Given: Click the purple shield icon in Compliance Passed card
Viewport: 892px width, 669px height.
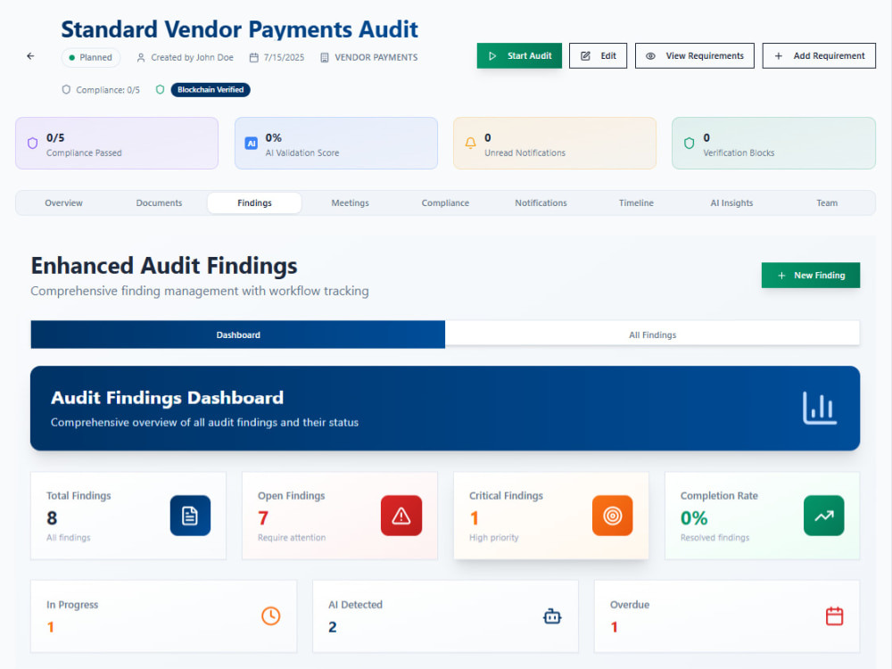Looking at the screenshot, I should click(x=33, y=144).
